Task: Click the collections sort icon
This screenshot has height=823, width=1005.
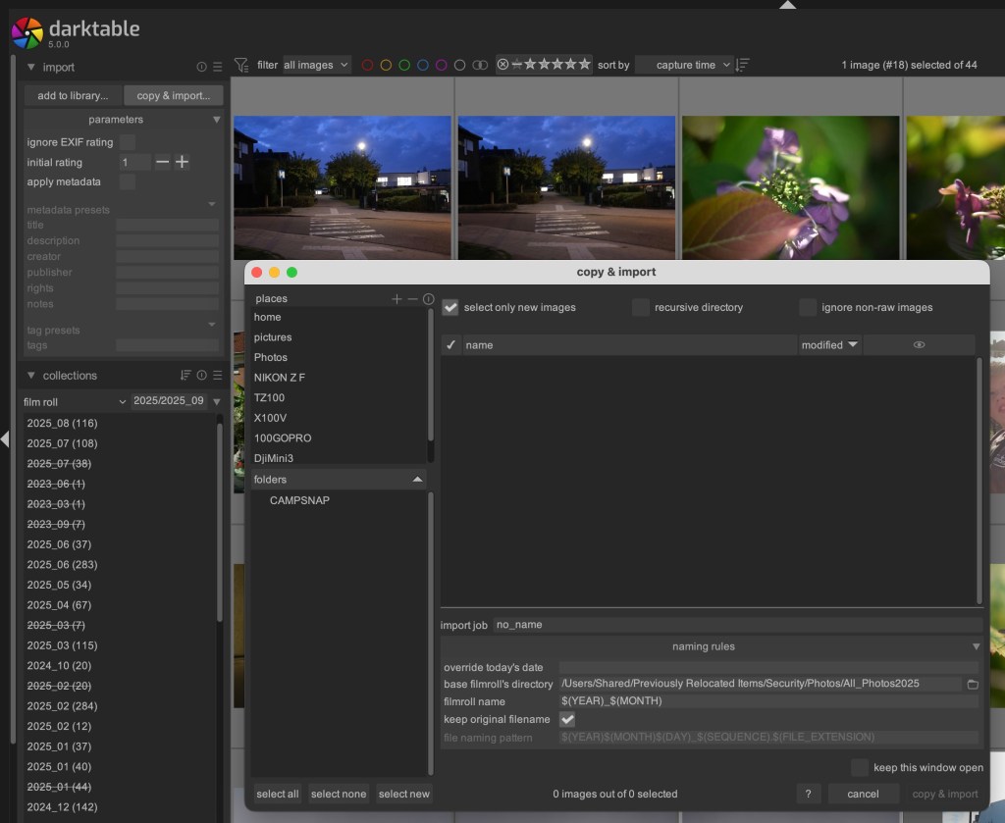Action: [185, 376]
